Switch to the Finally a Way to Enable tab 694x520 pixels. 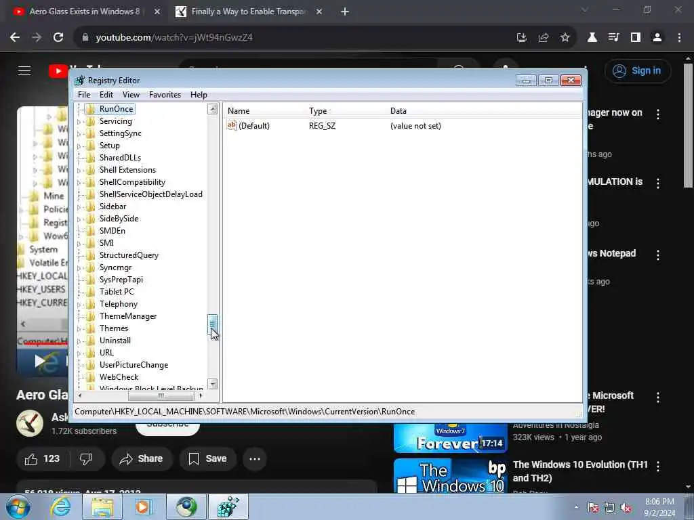click(248, 12)
